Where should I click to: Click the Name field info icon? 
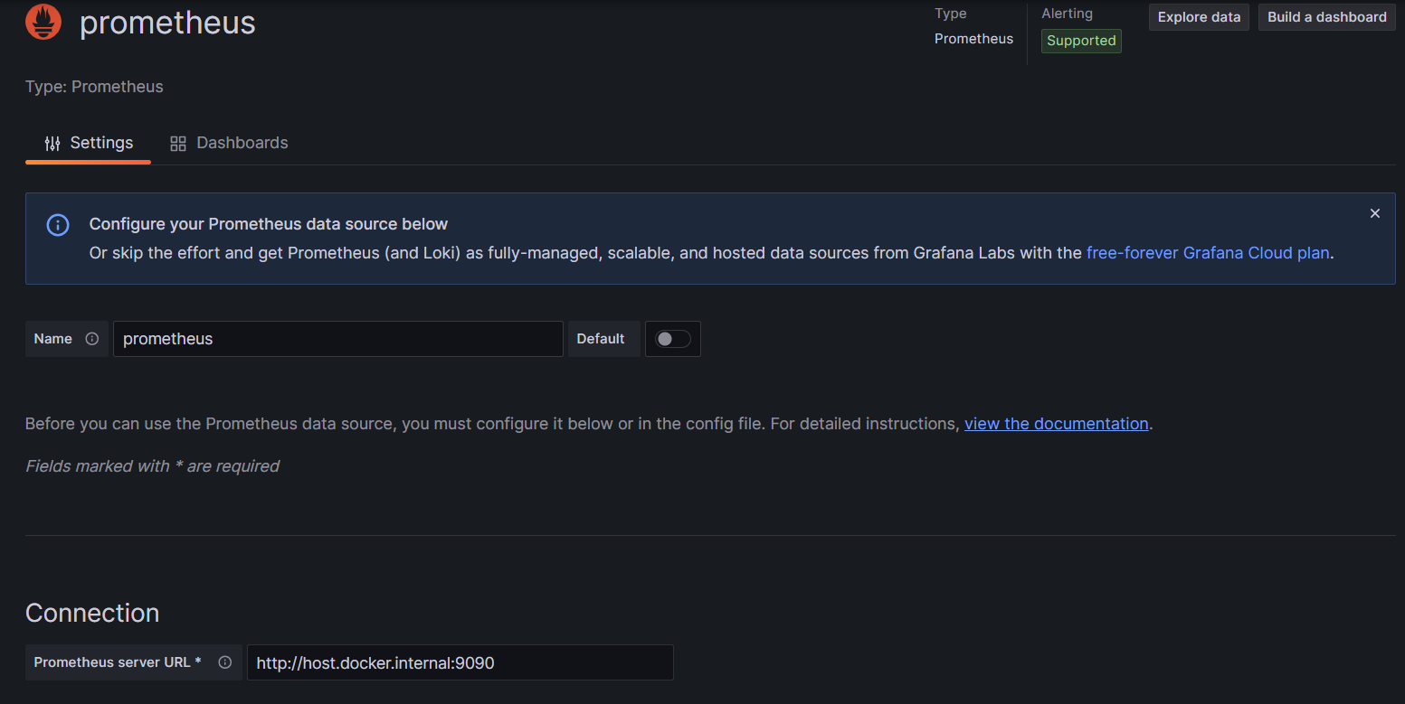pyautogui.click(x=91, y=339)
